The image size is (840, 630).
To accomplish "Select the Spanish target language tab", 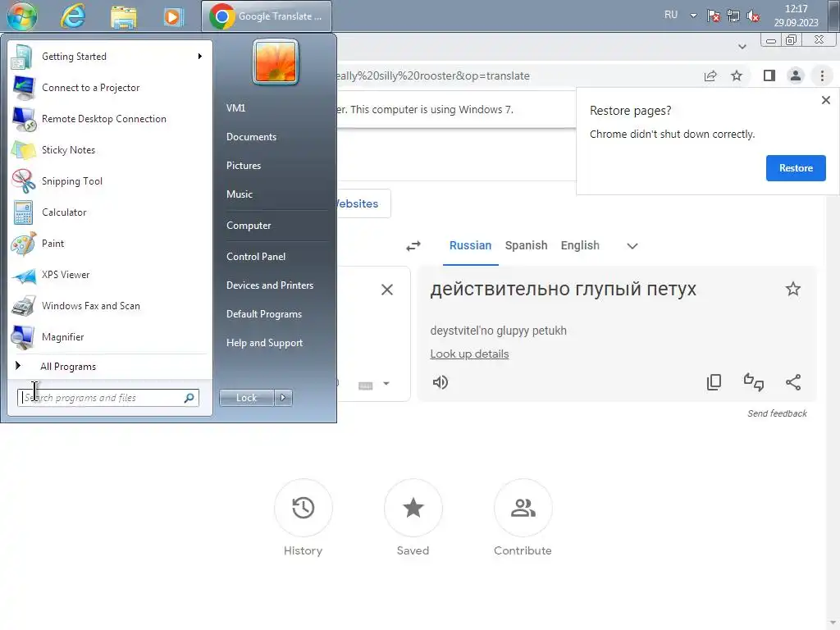I will click(526, 245).
